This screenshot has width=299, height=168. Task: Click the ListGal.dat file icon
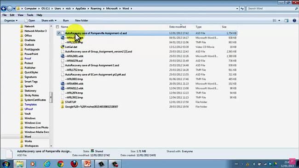[63, 47]
